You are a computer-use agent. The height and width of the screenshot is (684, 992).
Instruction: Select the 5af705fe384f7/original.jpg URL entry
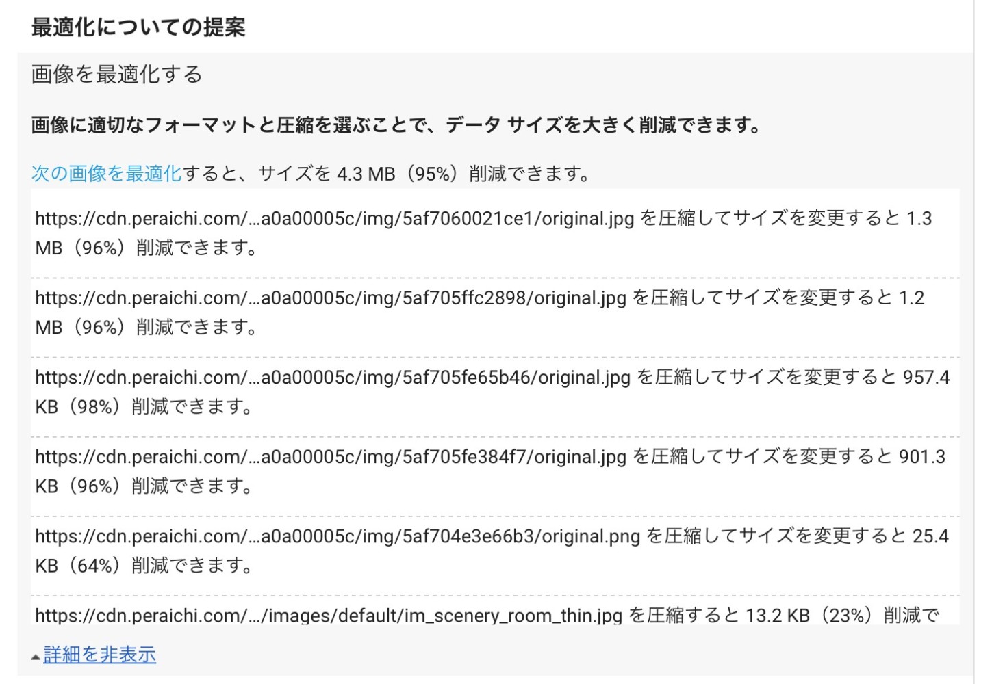pos(331,457)
